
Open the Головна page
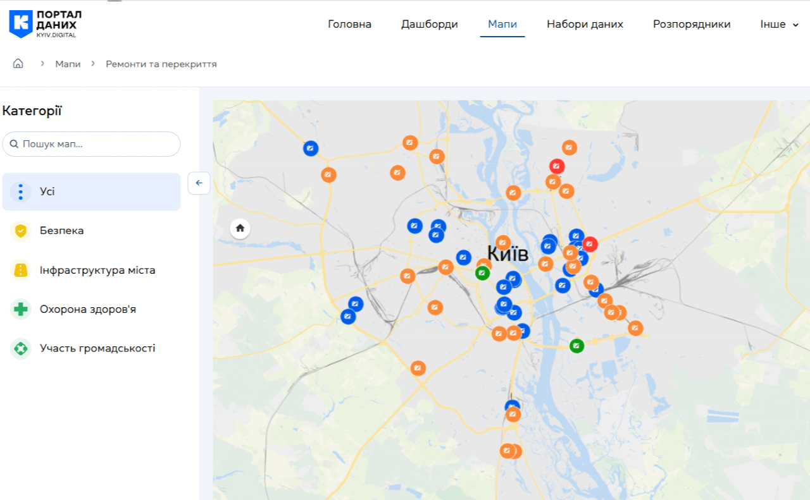click(349, 24)
